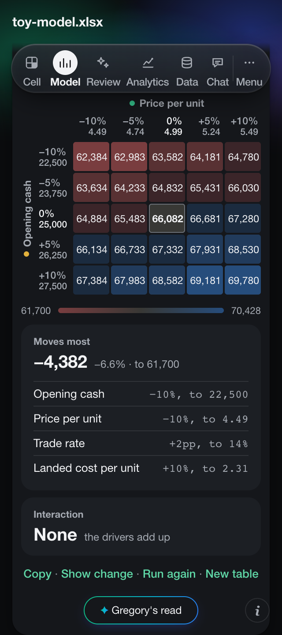Click cell 68,582
The height and width of the screenshot is (635, 282).
tap(167, 280)
